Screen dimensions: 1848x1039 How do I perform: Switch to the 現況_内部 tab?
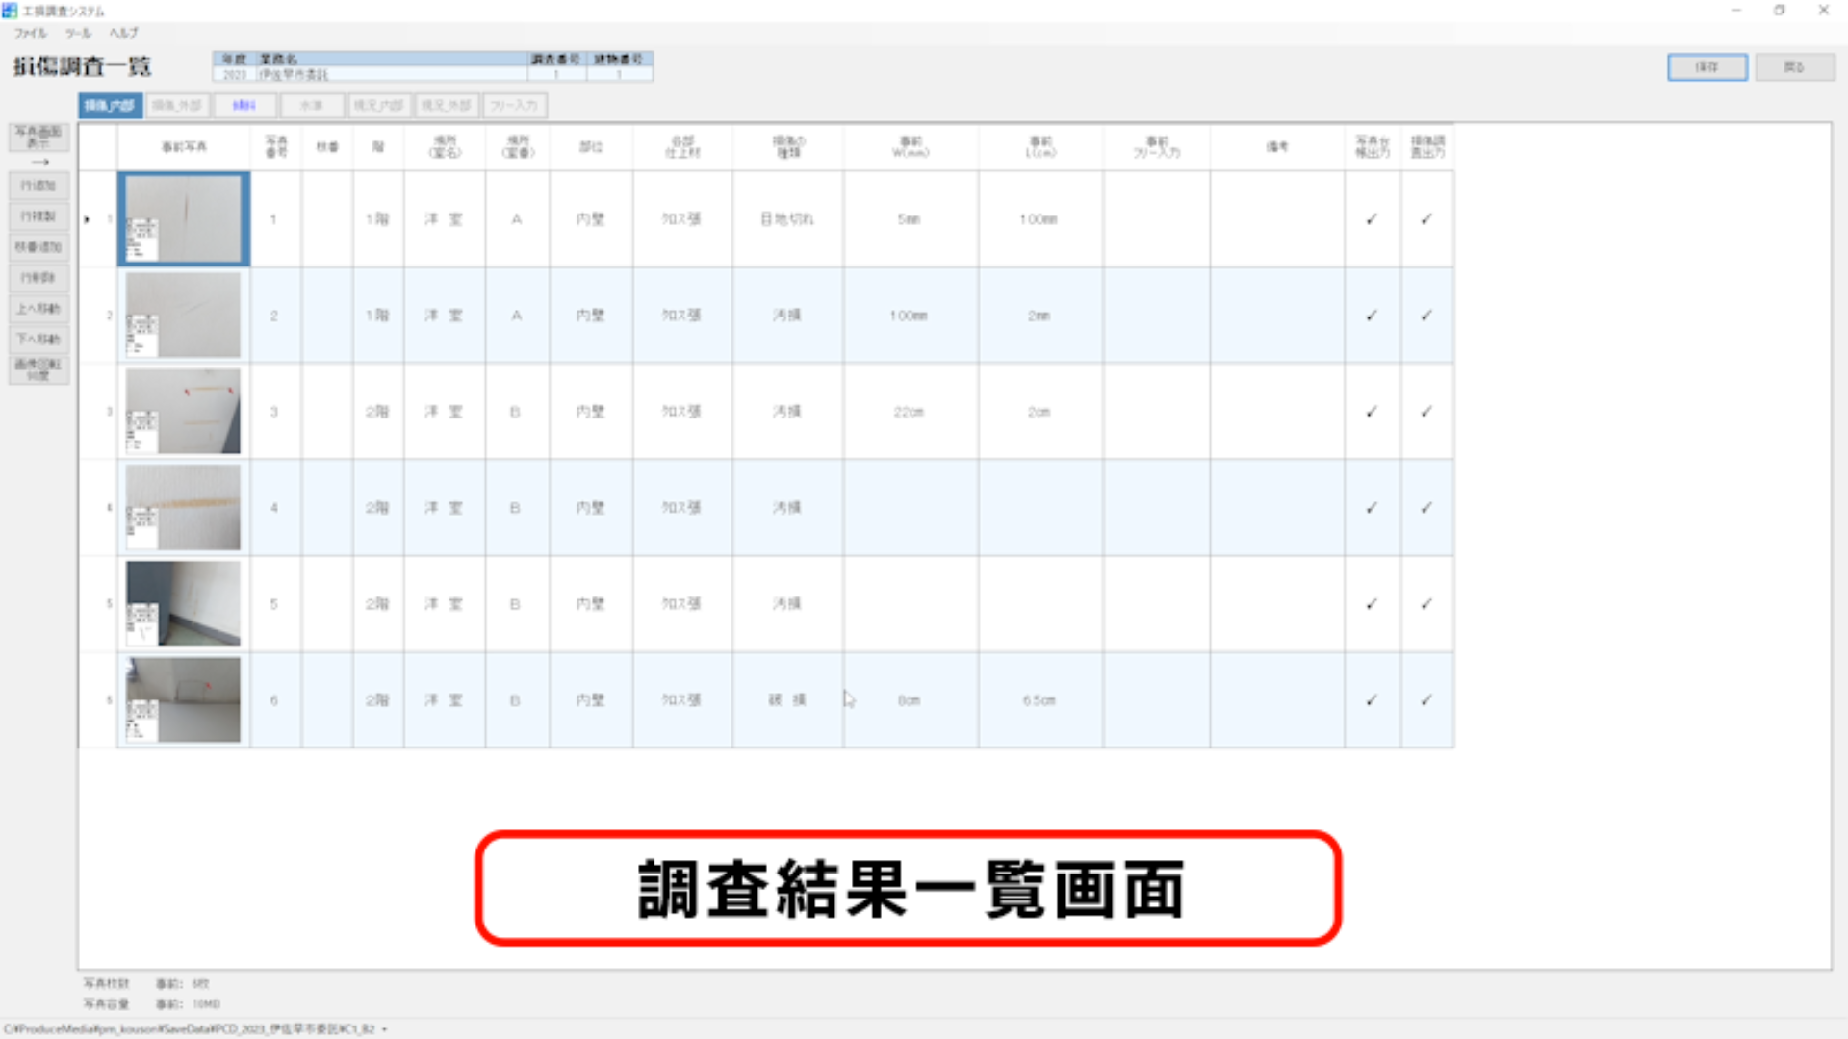pos(379,105)
